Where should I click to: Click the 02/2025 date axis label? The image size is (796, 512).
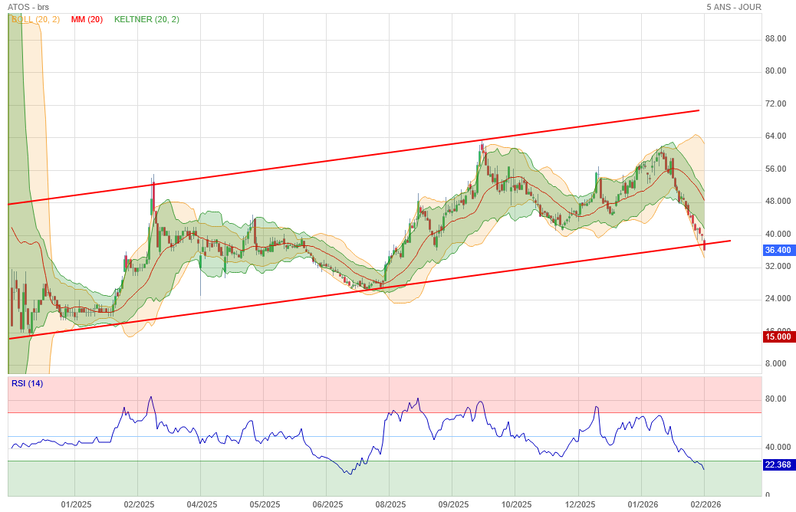pos(139,505)
